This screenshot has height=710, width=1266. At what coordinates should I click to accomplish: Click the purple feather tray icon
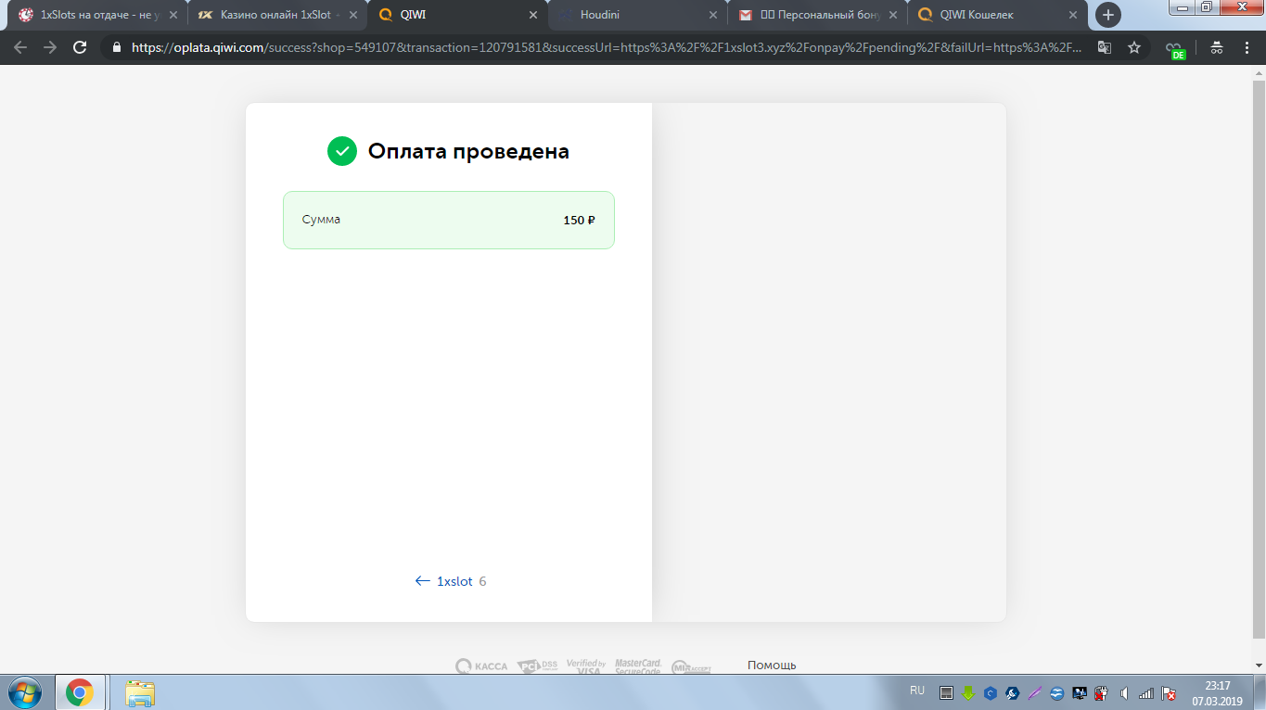(1036, 692)
